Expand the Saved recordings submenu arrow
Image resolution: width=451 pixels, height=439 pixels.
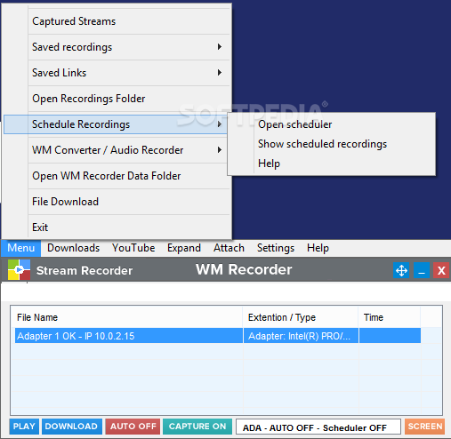(220, 47)
